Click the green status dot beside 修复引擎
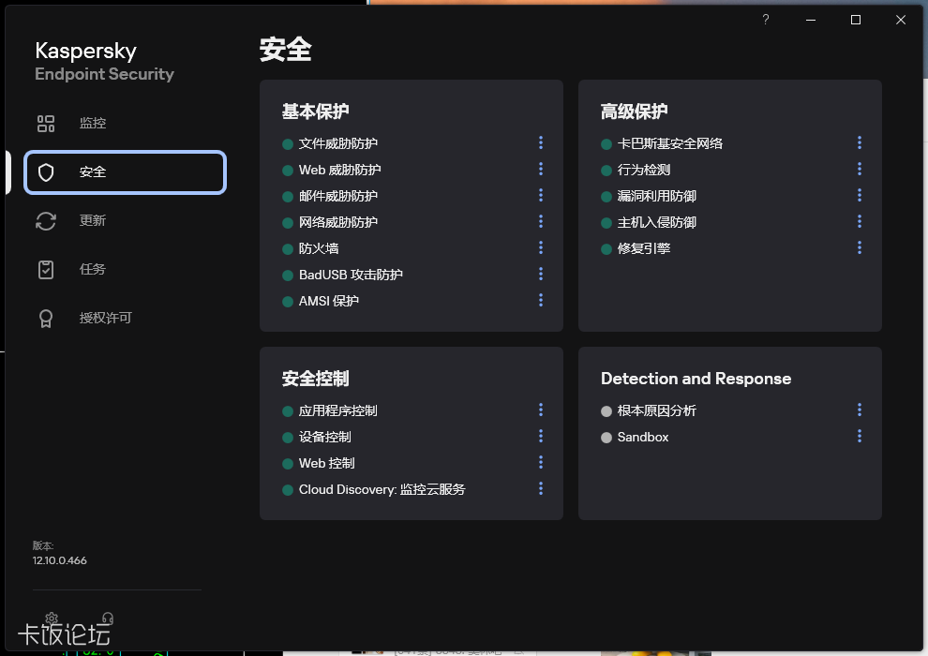This screenshot has width=928, height=656. pos(606,249)
